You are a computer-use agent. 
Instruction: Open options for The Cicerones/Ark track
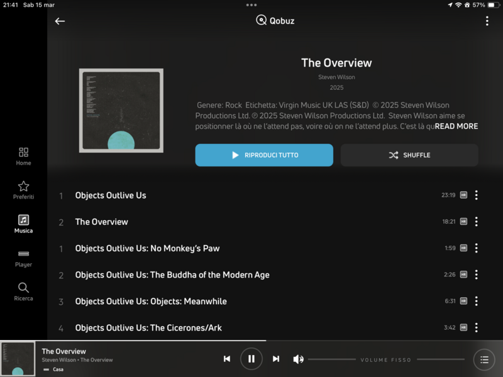coord(476,327)
